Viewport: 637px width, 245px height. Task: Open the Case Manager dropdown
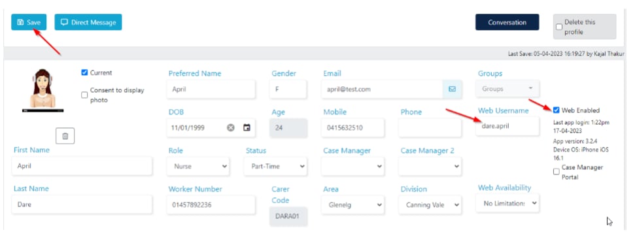click(x=353, y=167)
